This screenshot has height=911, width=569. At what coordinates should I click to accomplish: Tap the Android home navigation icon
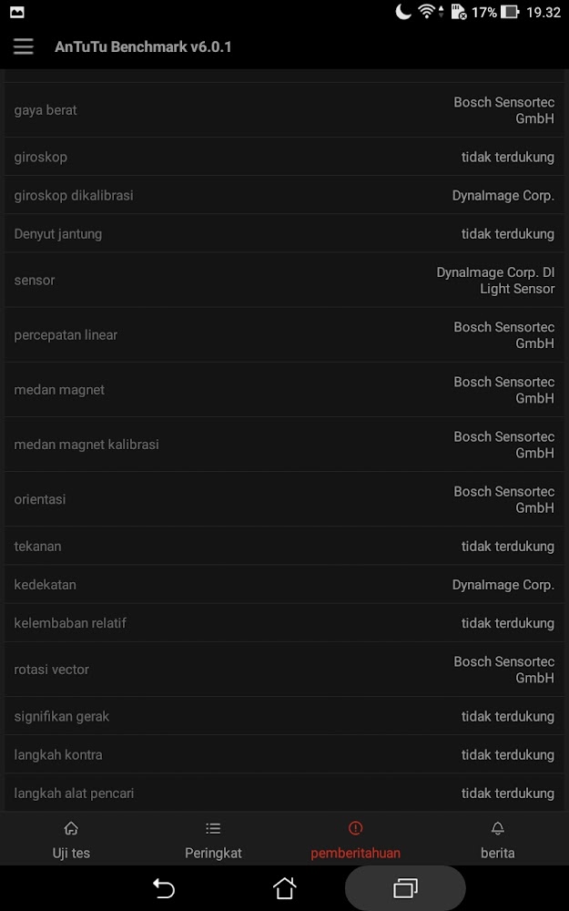(x=284, y=887)
